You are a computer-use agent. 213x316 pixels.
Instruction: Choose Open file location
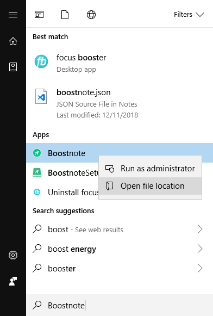point(150,186)
